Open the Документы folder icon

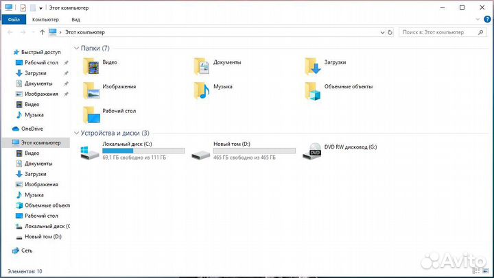[x=202, y=65]
